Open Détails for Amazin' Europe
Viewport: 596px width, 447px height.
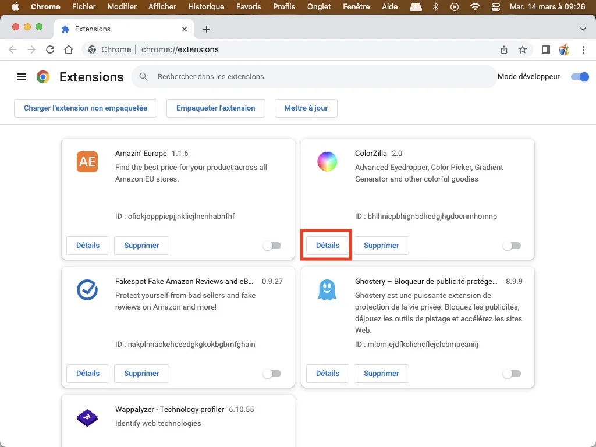coord(88,246)
